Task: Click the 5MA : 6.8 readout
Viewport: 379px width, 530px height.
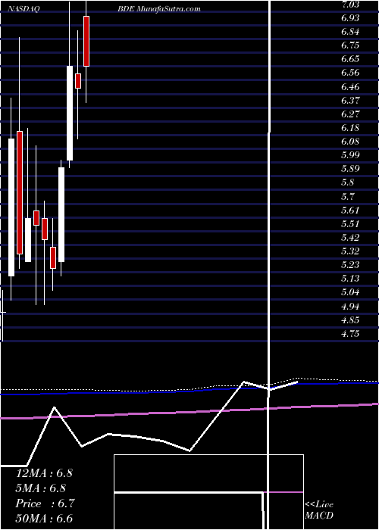Action: pos(41,488)
